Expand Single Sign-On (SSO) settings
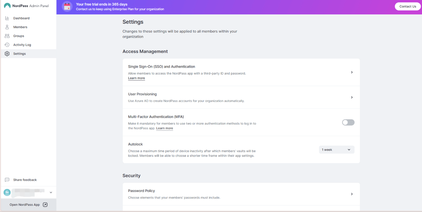This screenshot has width=422, height=212. [x=351, y=72]
